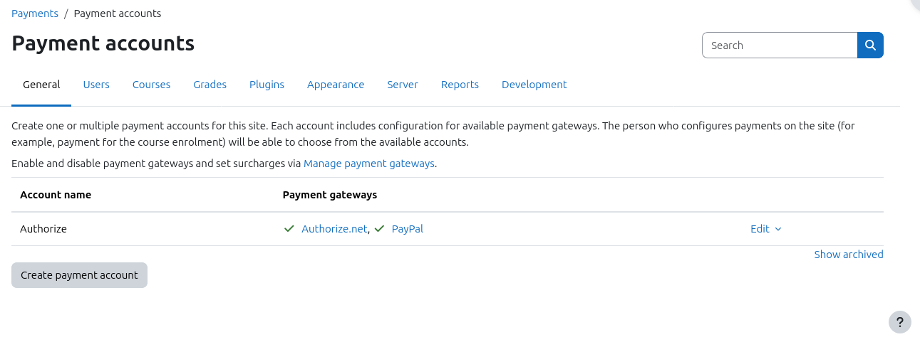Open the Authorize.net gateway link
Image resolution: width=920 pixels, height=342 pixels.
pos(334,229)
